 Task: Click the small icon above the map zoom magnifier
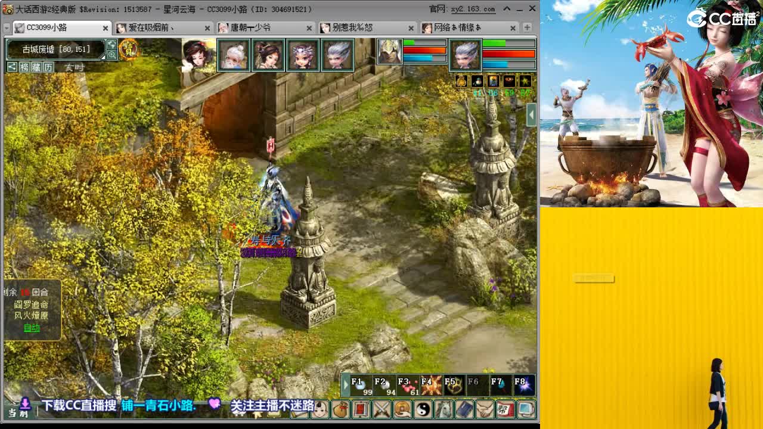click(x=111, y=45)
